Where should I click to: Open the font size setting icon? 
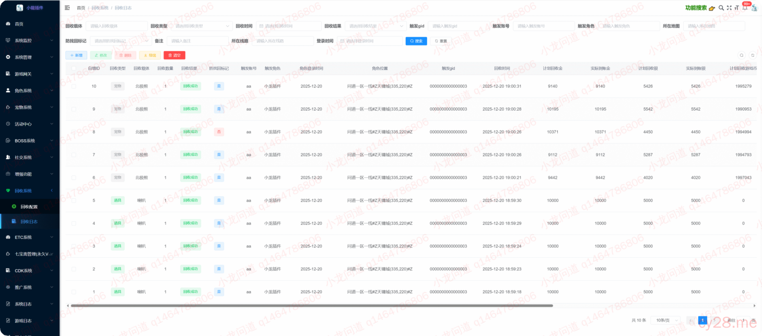tap(736, 8)
